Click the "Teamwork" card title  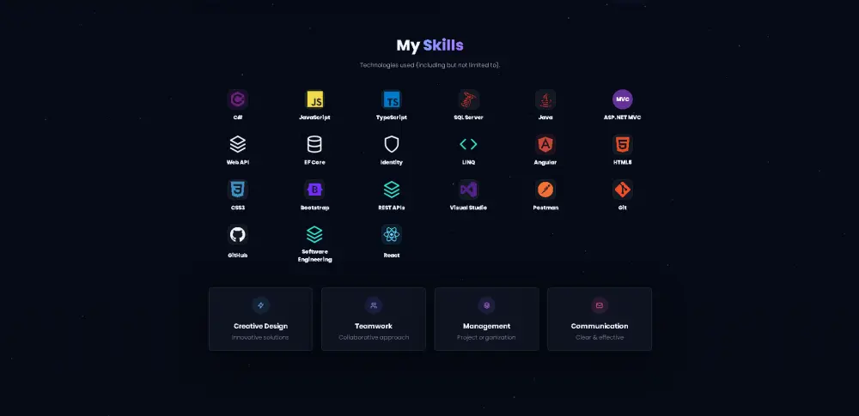point(374,326)
